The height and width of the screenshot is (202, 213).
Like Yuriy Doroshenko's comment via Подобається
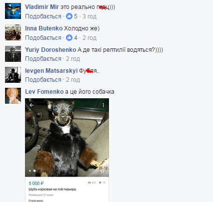[43, 59]
